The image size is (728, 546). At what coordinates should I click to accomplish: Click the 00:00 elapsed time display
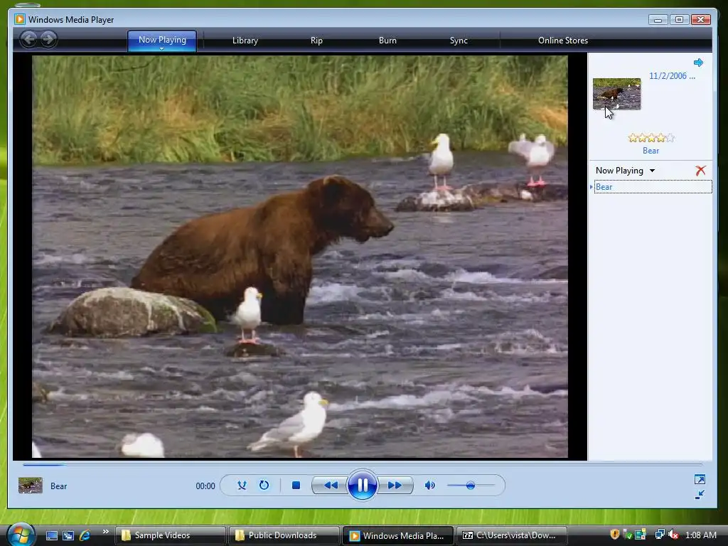point(205,486)
